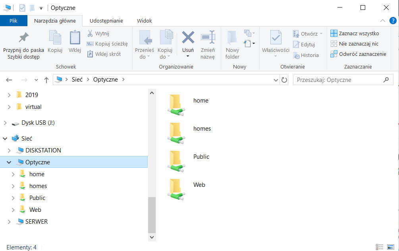Click Properties checkmark in quick access toolbar

[x=22, y=8]
